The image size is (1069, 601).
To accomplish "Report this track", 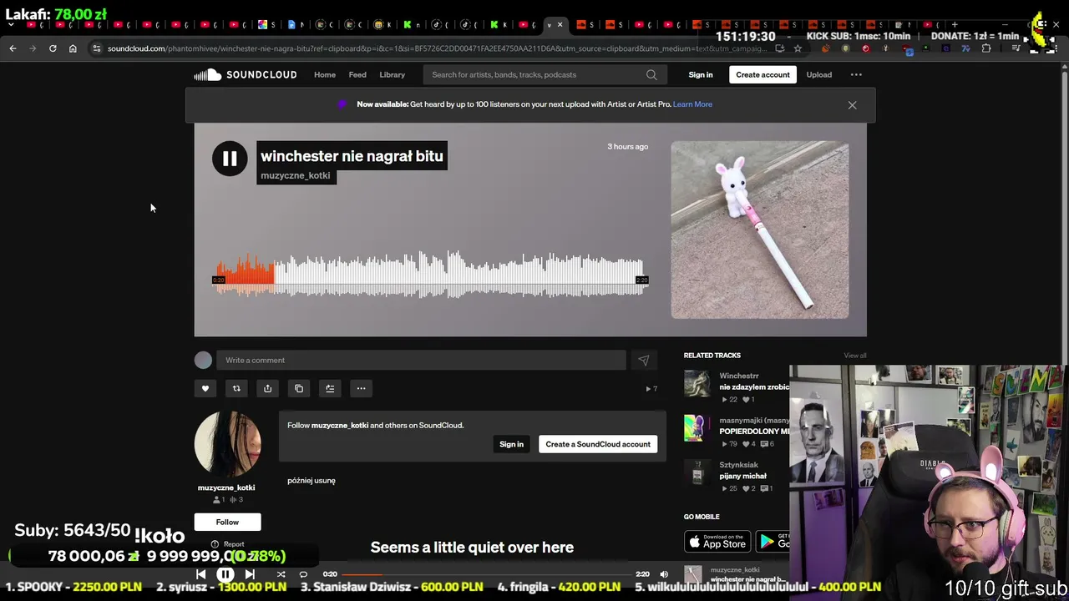I will (x=228, y=544).
